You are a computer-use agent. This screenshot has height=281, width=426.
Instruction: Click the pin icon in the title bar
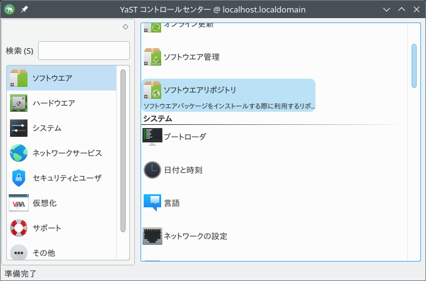click(x=24, y=9)
